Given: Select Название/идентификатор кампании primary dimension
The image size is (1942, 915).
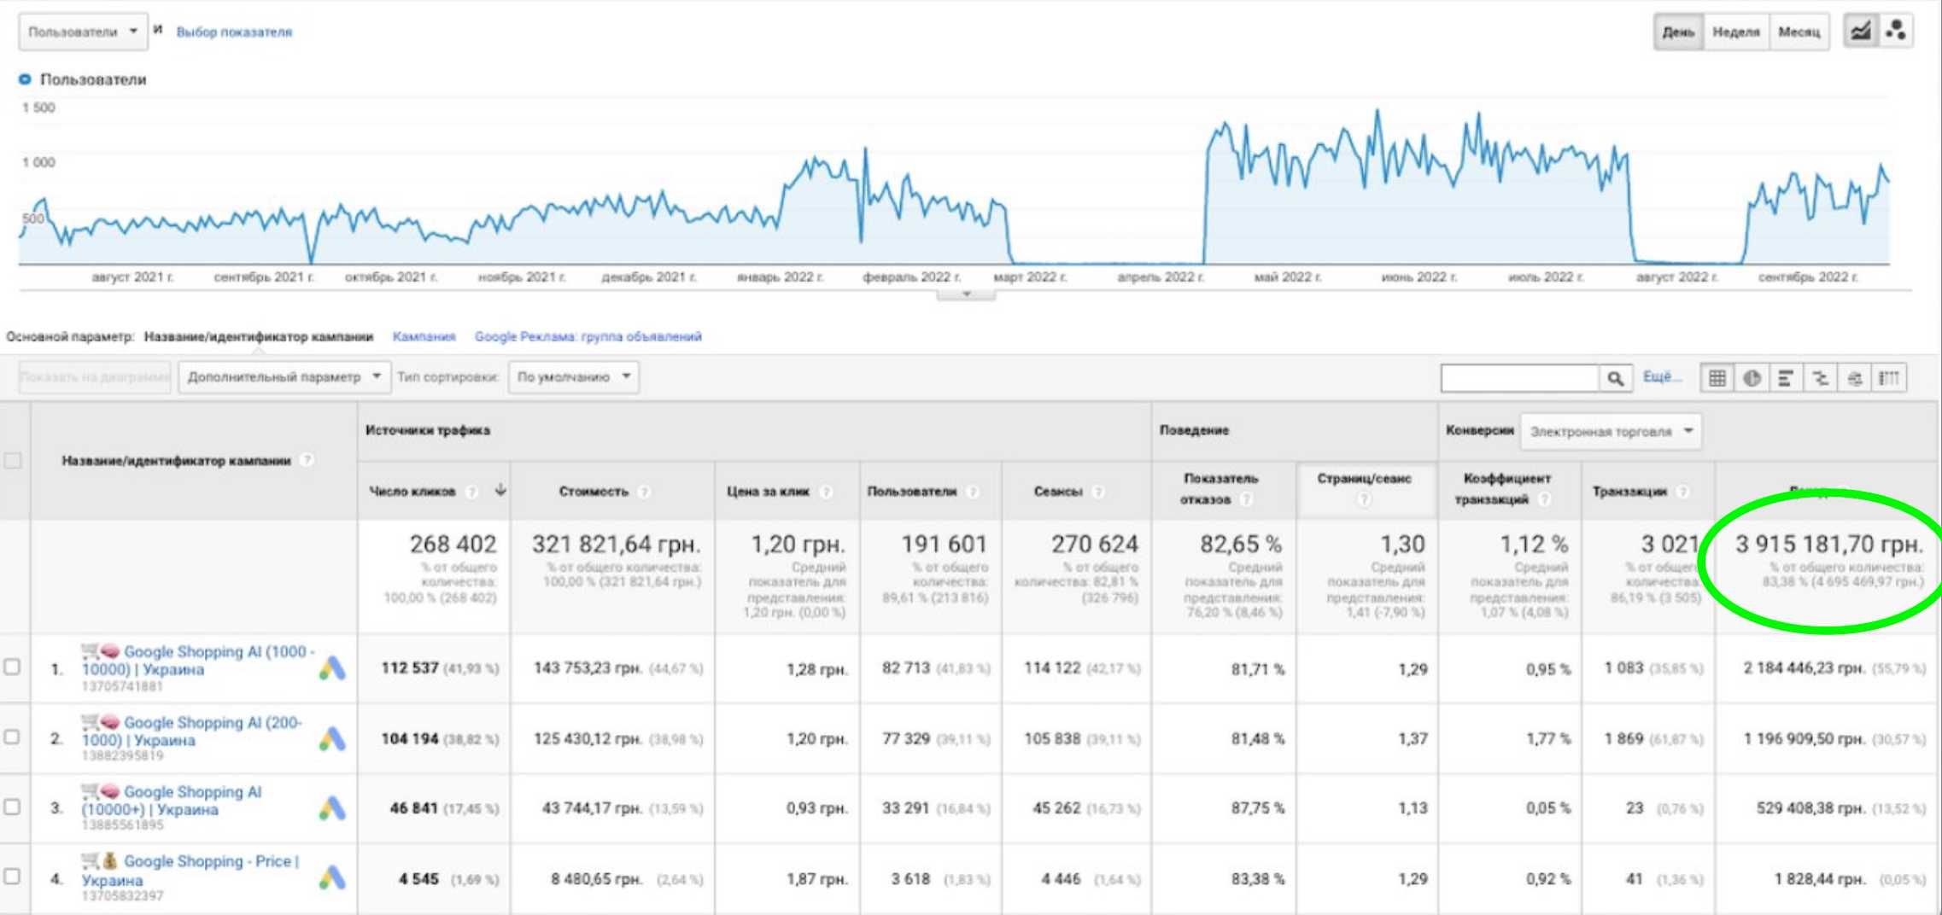Looking at the screenshot, I should (259, 336).
